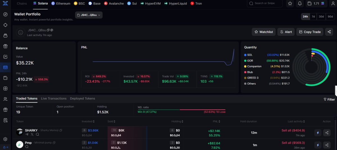
Task: Click the share icon in SHARKY row
Action: click(327, 133)
